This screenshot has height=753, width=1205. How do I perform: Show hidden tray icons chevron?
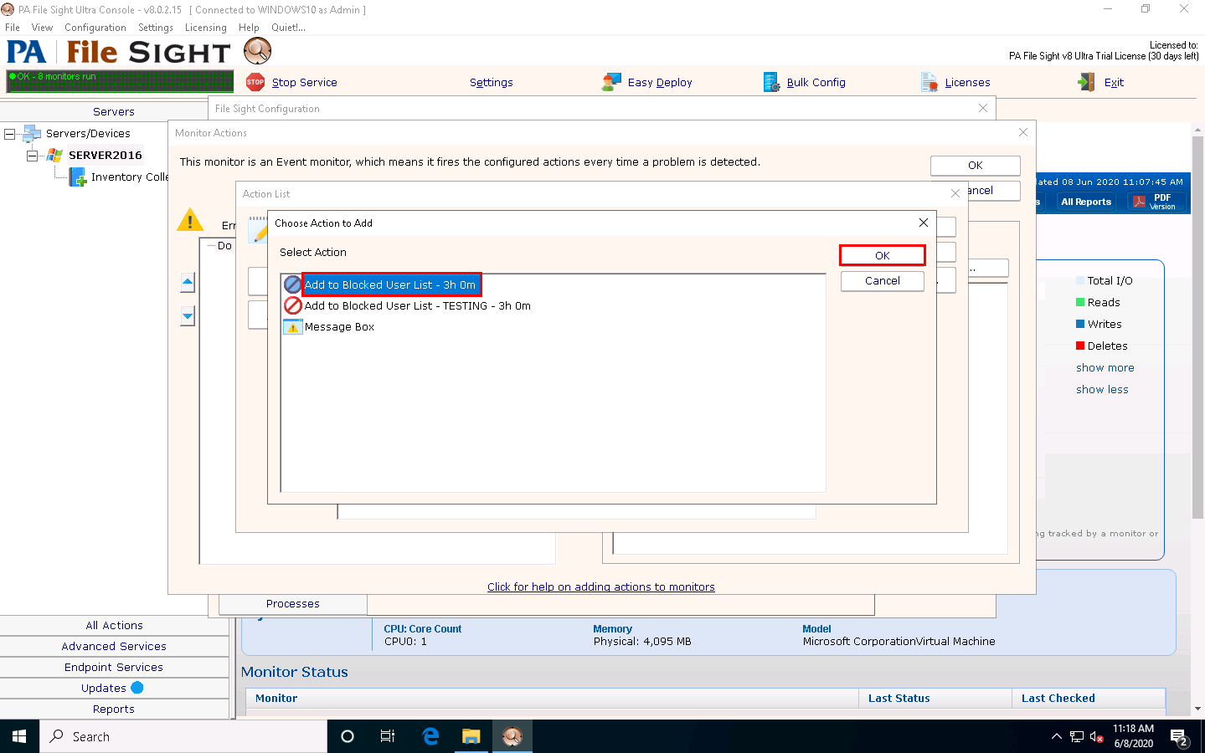click(1056, 736)
